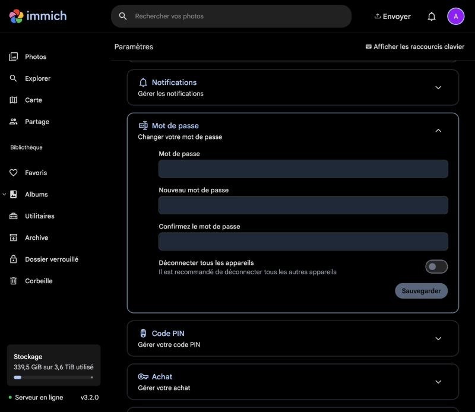Click the Sauvegarder button
This screenshot has width=475, height=412.
421,291
